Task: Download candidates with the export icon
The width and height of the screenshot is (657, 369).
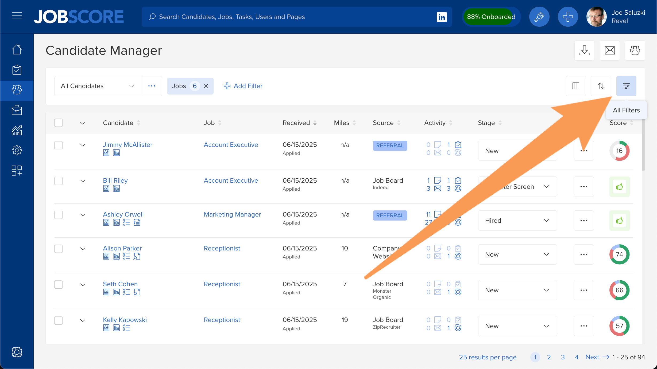Action: point(585,50)
